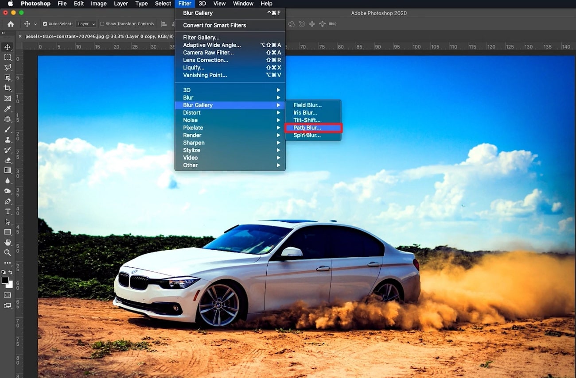Select the Object Selection tool

[x=8, y=78]
